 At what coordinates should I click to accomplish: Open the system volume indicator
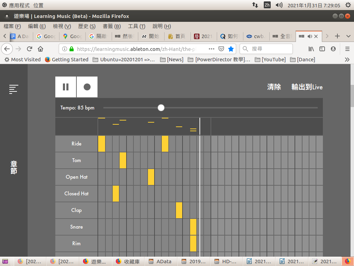click(279, 5)
